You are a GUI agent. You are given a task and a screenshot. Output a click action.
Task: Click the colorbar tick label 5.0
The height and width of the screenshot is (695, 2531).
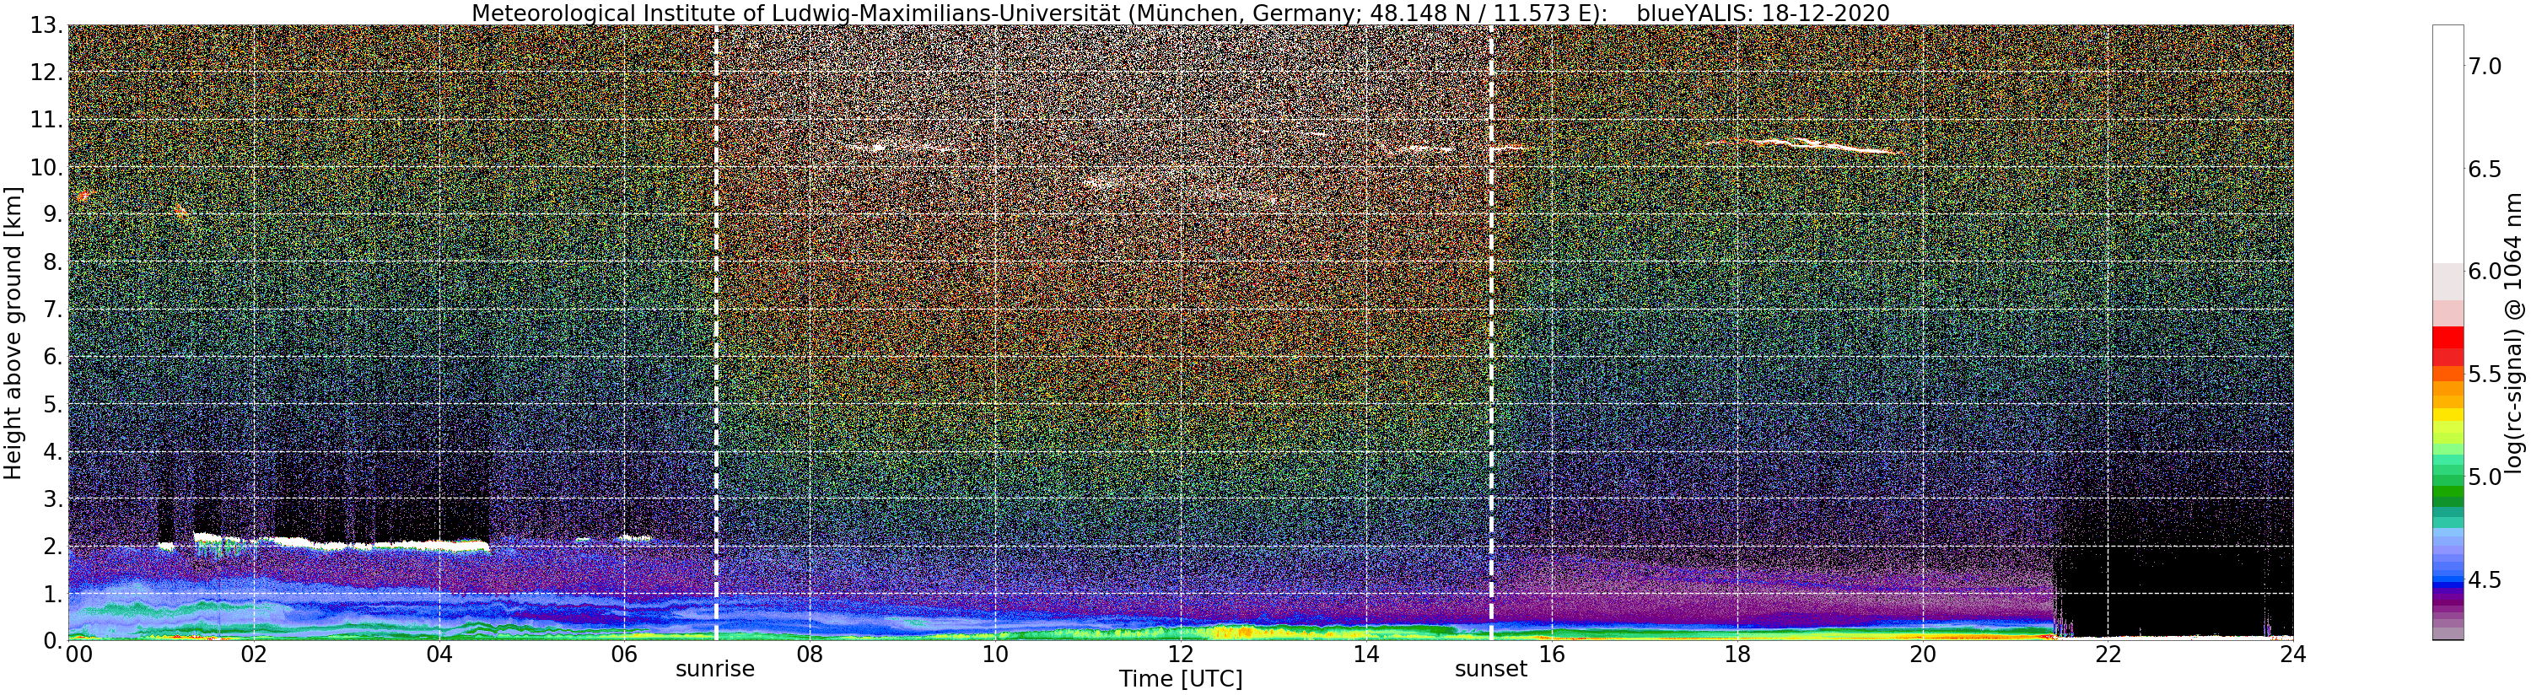[2485, 477]
